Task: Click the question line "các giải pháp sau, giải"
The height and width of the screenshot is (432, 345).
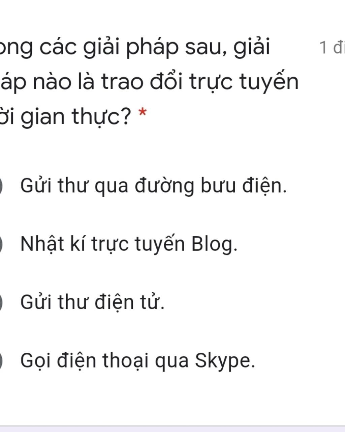Action: click(135, 48)
